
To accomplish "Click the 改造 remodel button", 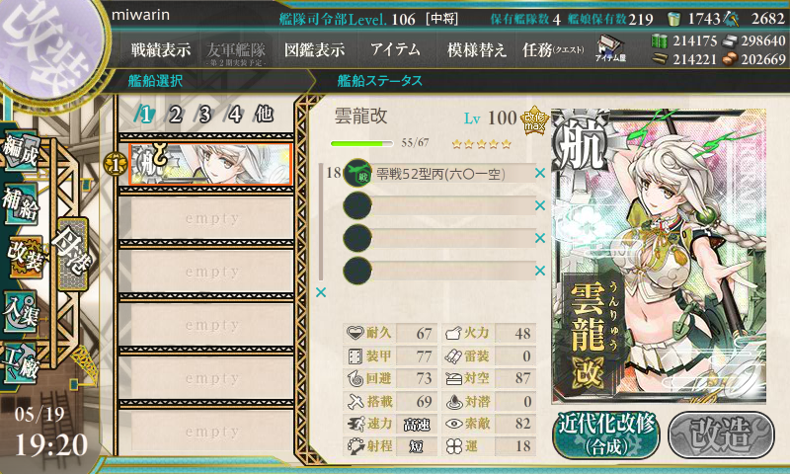I will 721,434.
